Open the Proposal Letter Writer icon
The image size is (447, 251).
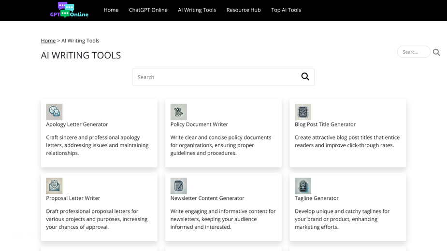54,186
